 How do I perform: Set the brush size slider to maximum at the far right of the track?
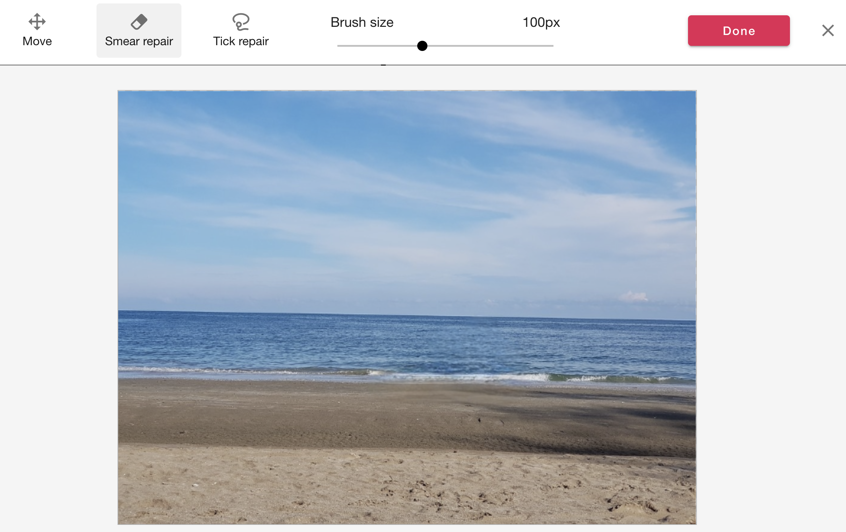[552, 46]
